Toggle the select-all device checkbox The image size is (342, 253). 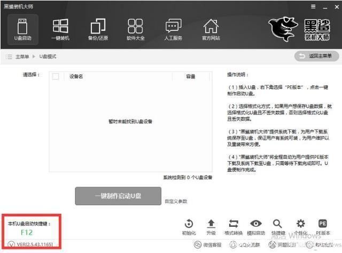pyautogui.click(x=56, y=76)
